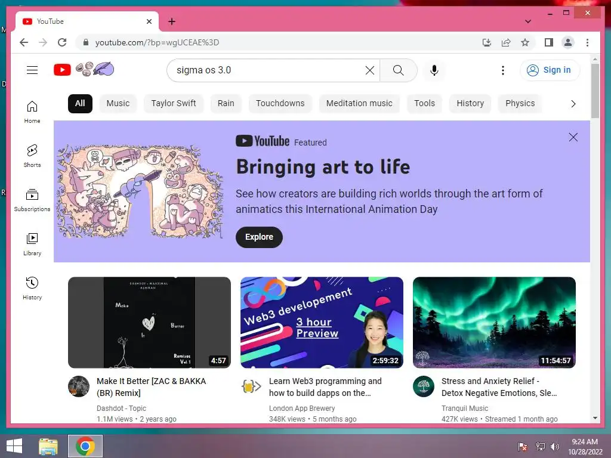Go to Home in the sidebar
This screenshot has height=458, width=611.
point(32,112)
